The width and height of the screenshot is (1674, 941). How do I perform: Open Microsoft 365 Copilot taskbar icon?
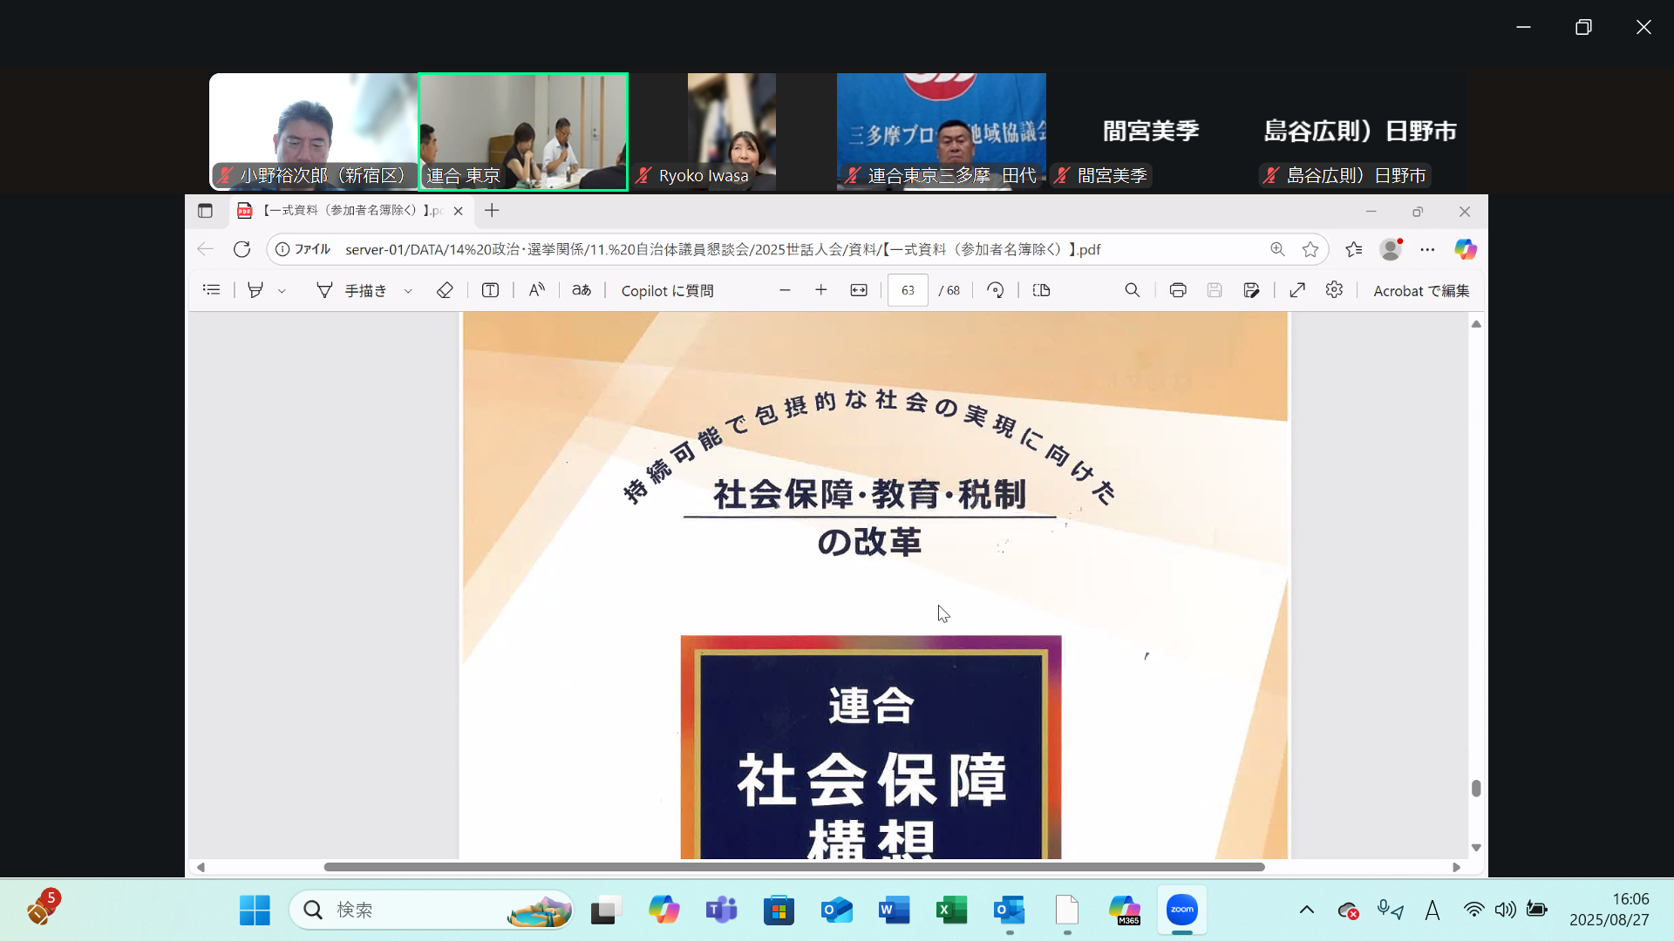tap(1125, 911)
